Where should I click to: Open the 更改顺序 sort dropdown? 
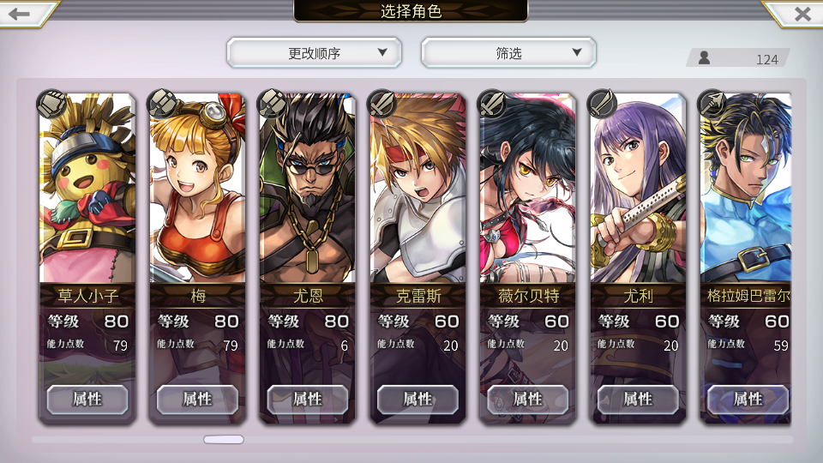point(315,52)
